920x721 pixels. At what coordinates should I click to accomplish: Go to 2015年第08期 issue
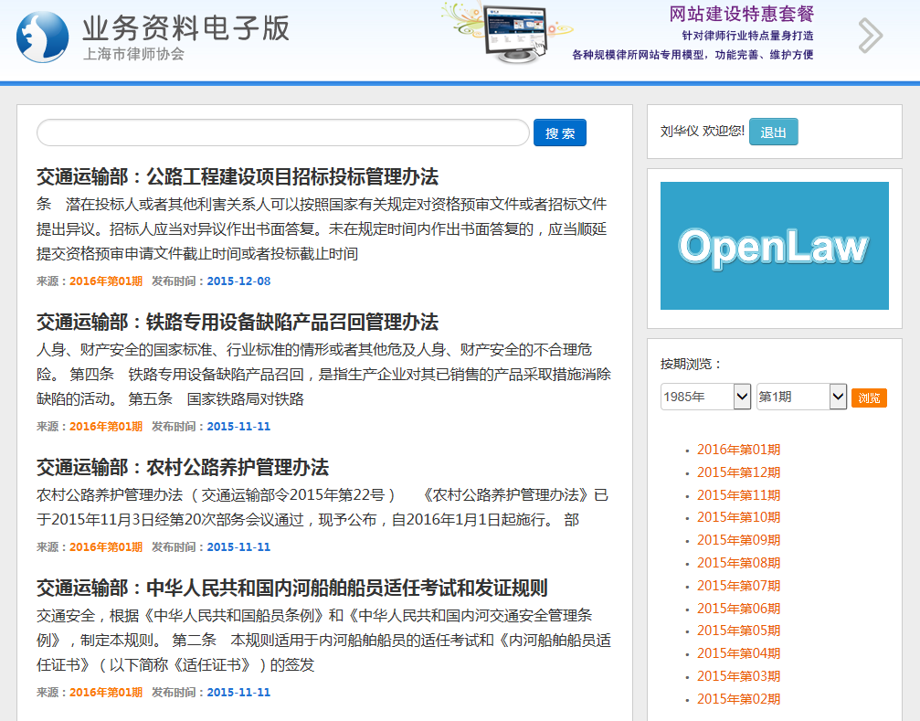738,563
